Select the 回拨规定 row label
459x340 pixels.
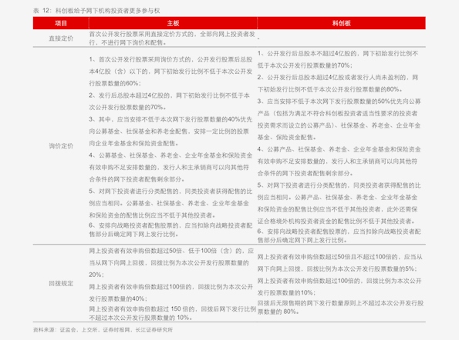tap(61, 283)
